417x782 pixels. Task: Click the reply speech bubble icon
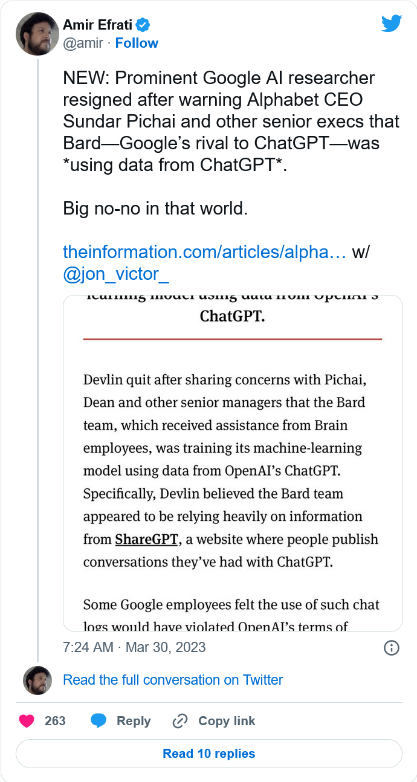(99, 721)
